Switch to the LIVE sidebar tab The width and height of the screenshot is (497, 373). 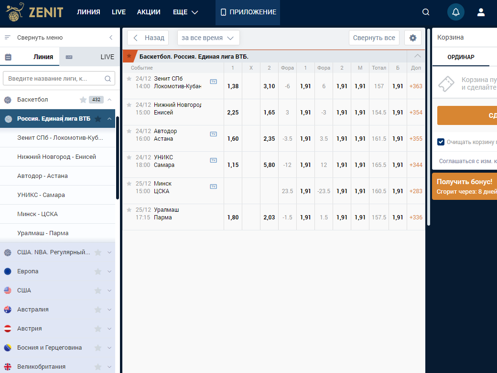point(90,57)
